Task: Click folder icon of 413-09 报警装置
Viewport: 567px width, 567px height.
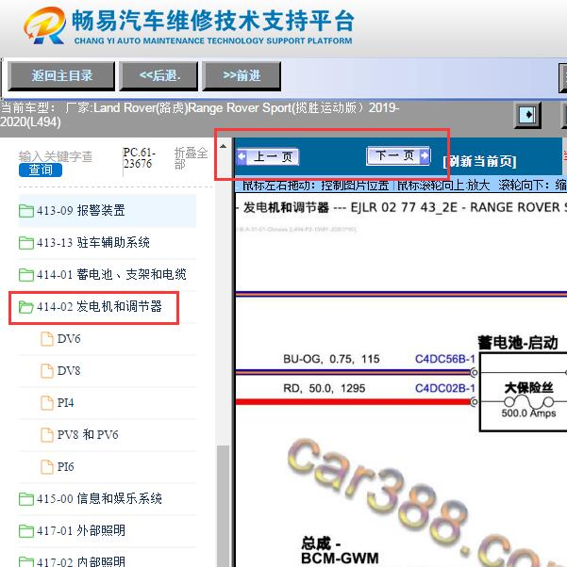Action: click(x=26, y=211)
